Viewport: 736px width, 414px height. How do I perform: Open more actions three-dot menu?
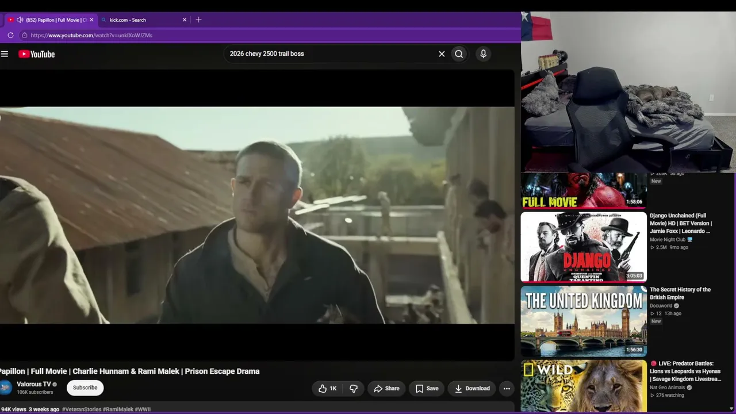pyautogui.click(x=507, y=389)
